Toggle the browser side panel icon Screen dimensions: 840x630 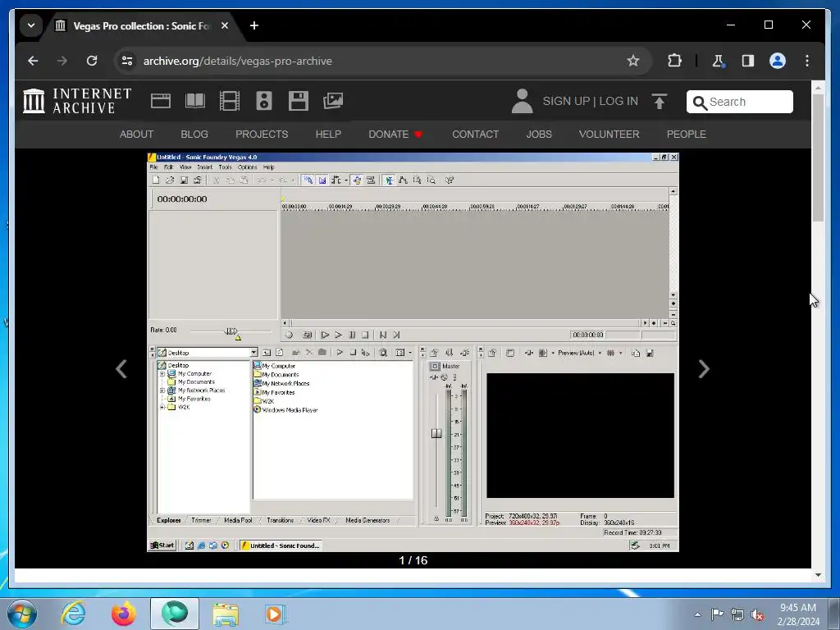coord(748,61)
